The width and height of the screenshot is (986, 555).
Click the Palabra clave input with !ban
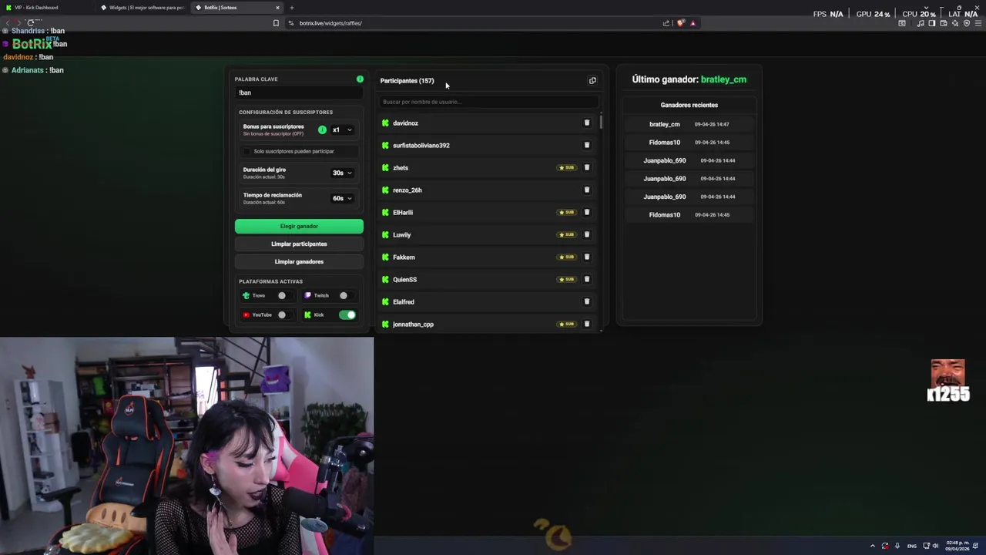point(299,92)
